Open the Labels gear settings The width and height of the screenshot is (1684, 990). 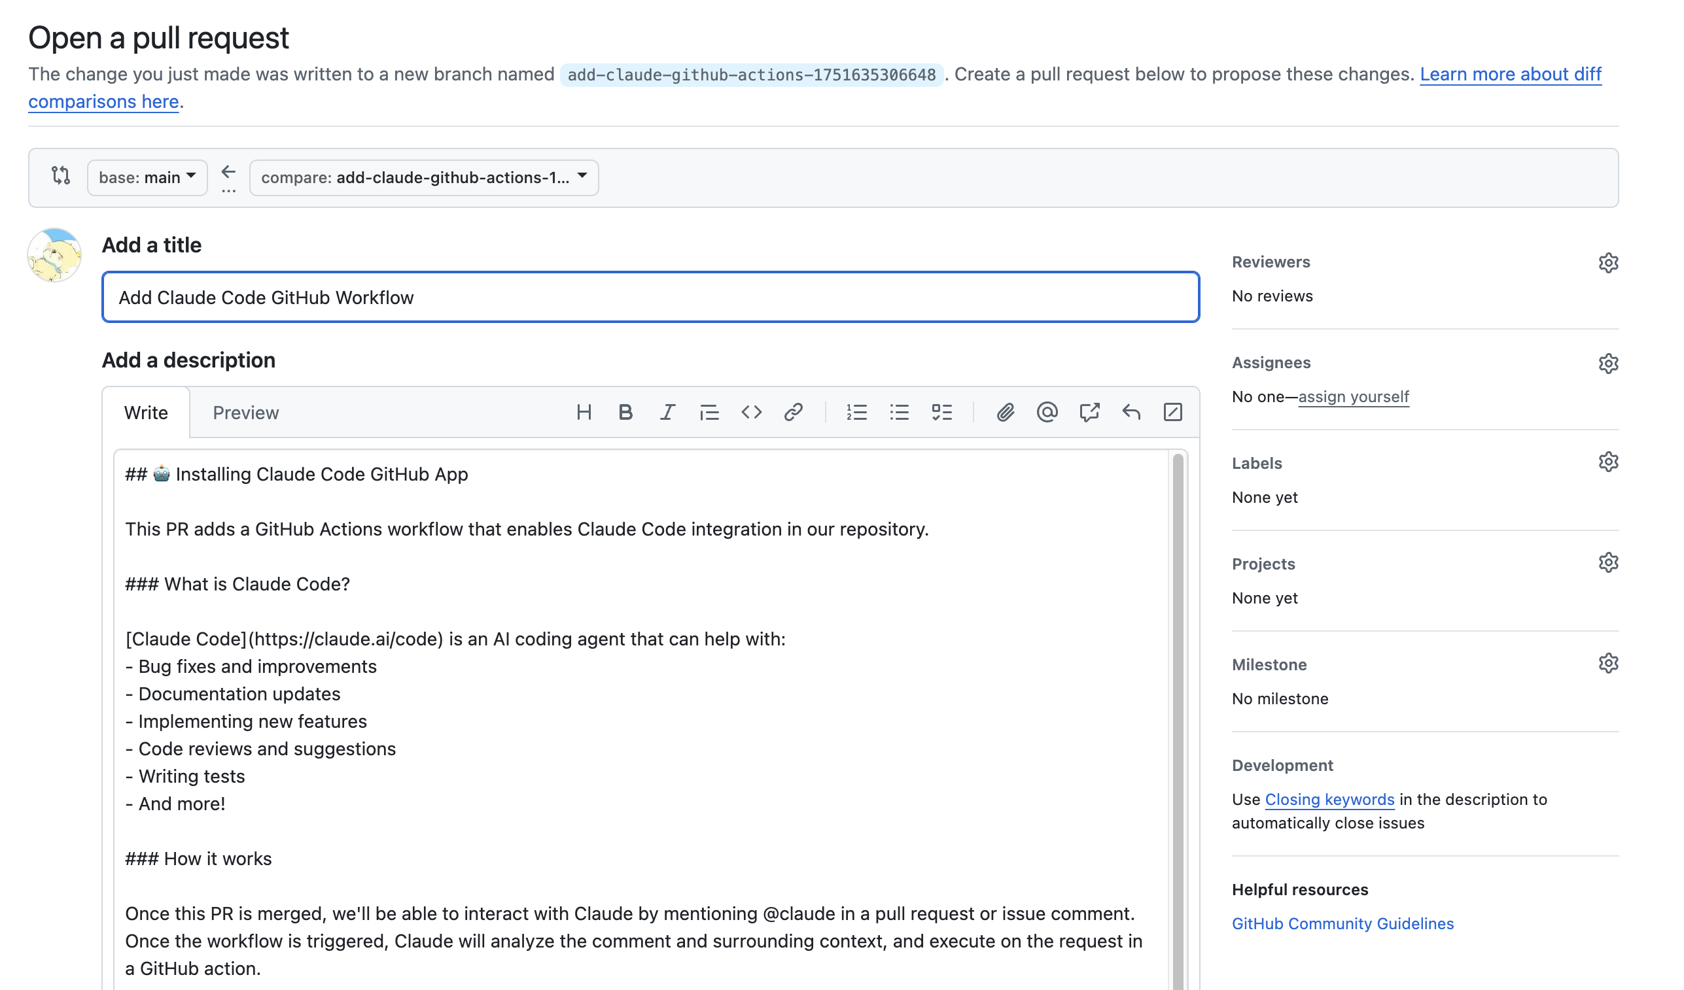click(1609, 462)
